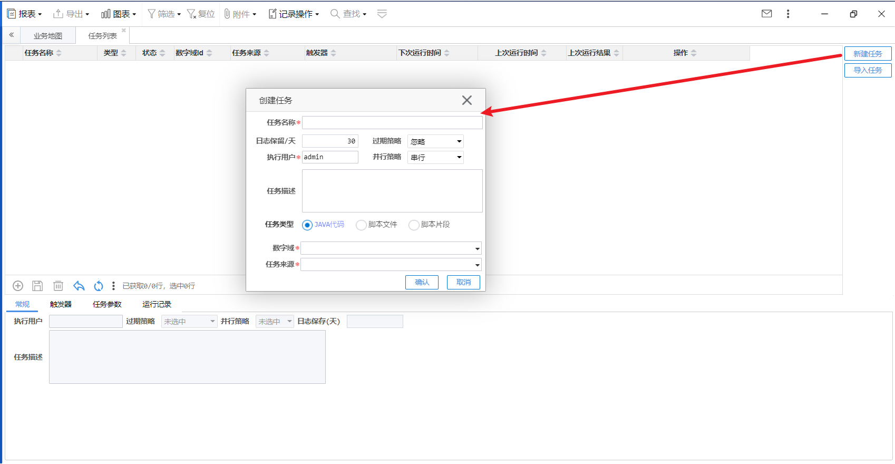Image resolution: width=895 pixels, height=464 pixels.
Task: Click the save disk icon
Action: 37,286
